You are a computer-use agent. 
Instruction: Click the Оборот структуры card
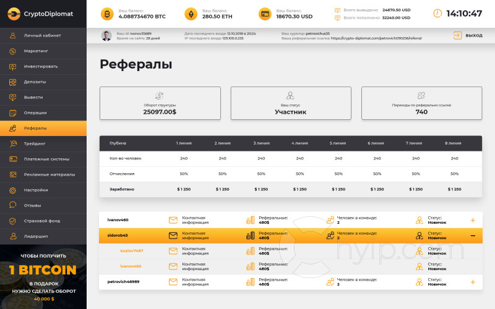point(160,103)
